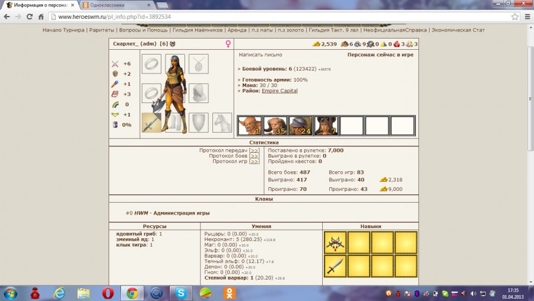This screenshot has width=534, height=301.
Task: Open Opera from the taskbar
Action: point(108,293)
